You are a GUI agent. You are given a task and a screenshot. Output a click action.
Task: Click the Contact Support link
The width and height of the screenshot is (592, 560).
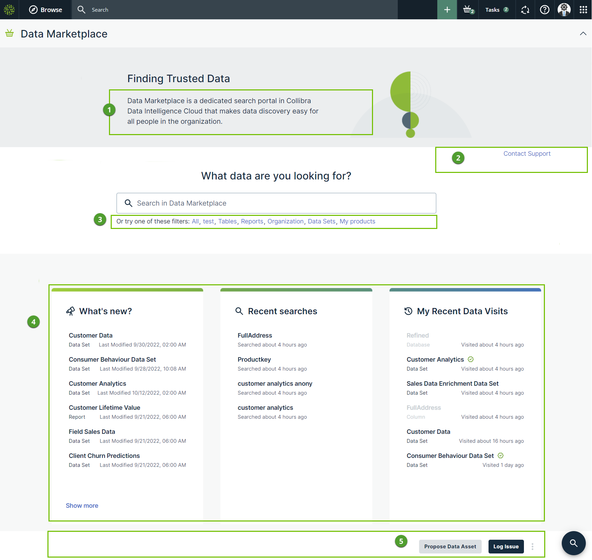point(527,154)
